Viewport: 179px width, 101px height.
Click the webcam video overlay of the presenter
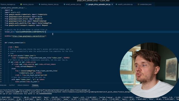(x=149, y=70)
